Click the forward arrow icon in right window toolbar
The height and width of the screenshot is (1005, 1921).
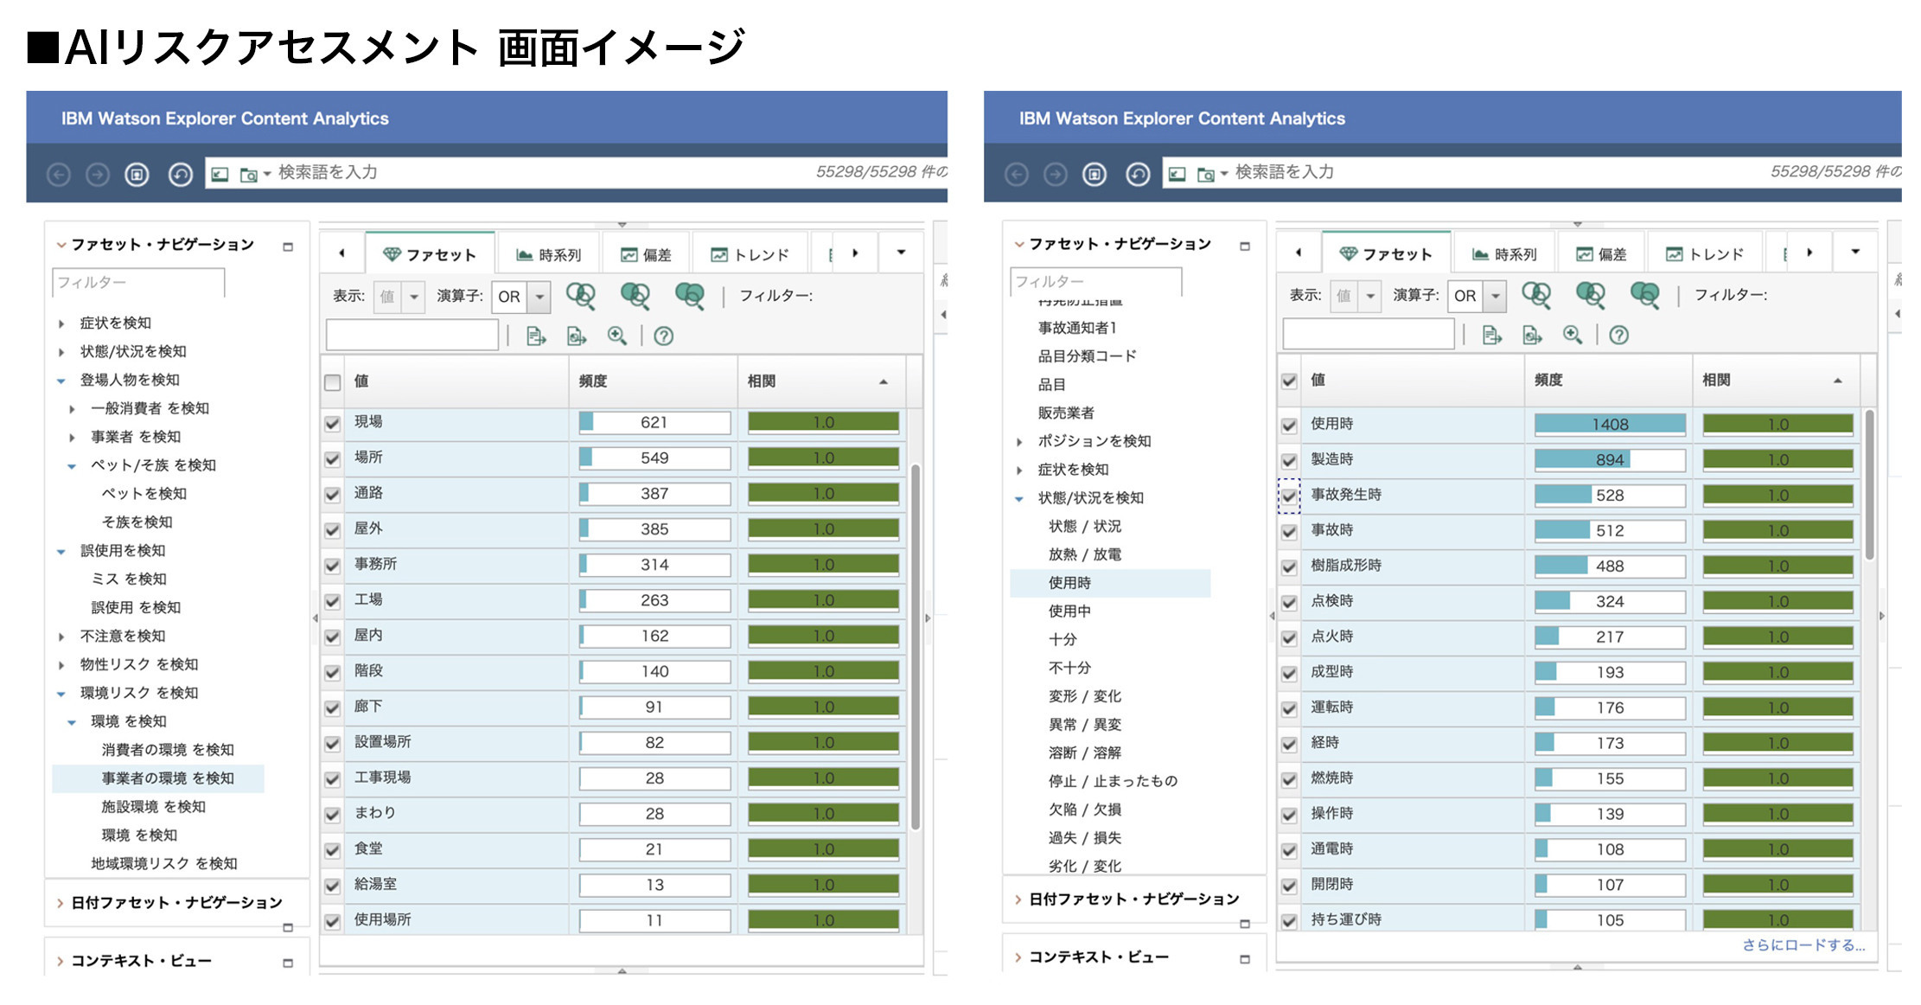point(1055,175)
